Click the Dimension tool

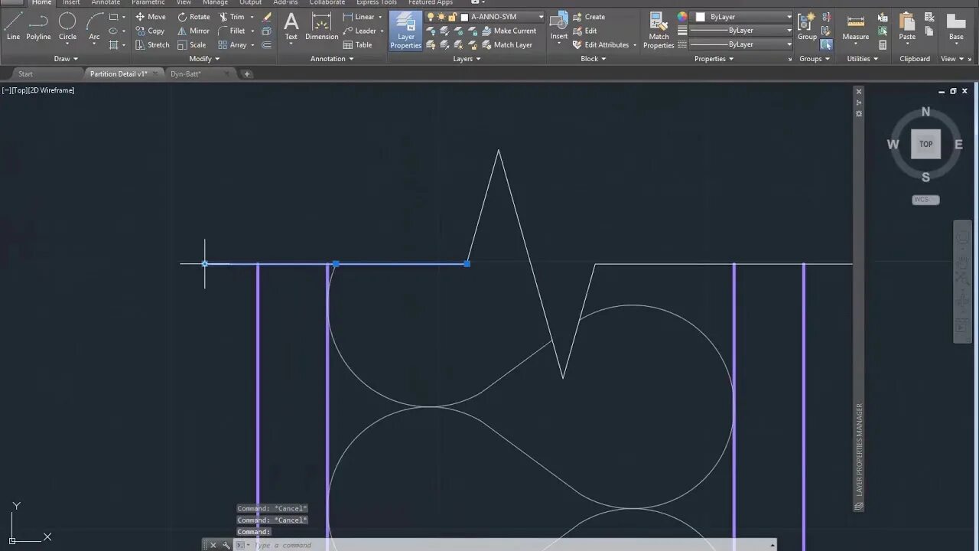point(321,26)
